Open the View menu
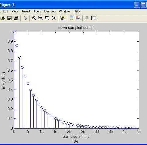 pos(15,11)
